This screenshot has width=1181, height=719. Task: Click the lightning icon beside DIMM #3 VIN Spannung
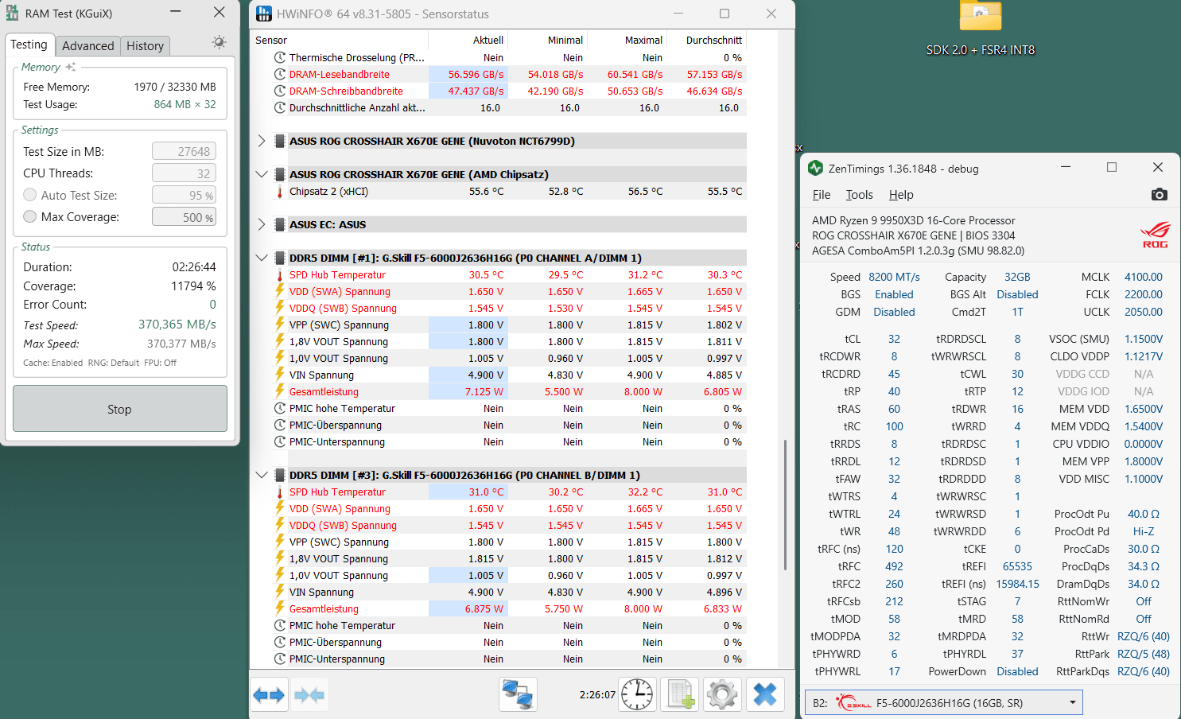279,592
